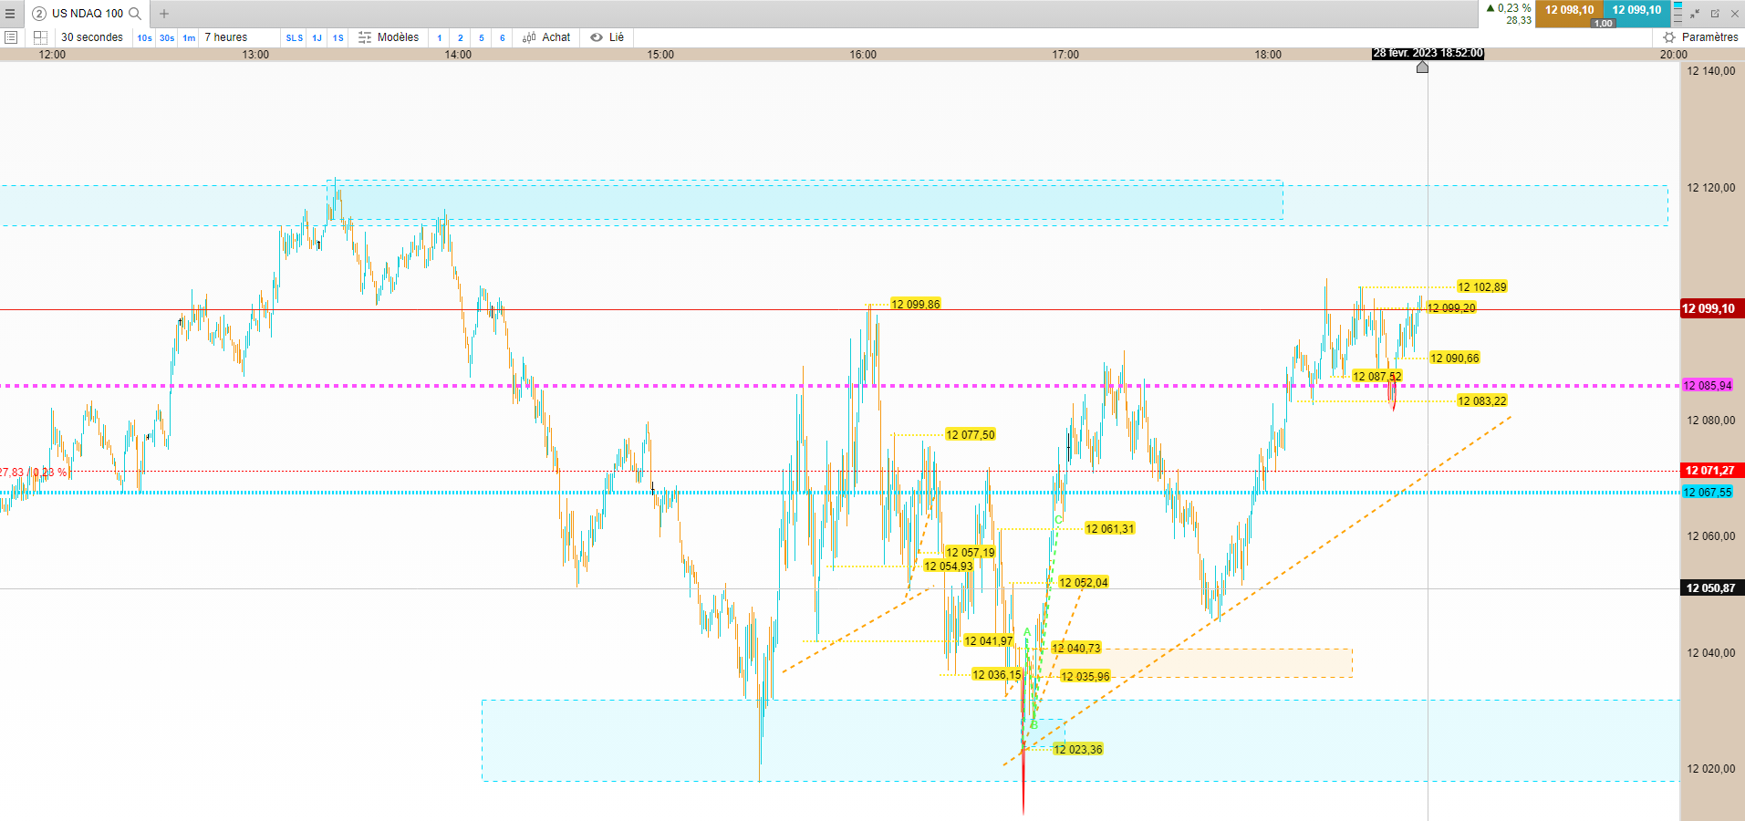Choose model preset 1
The image size is (1745, 821).
[440, 38]
